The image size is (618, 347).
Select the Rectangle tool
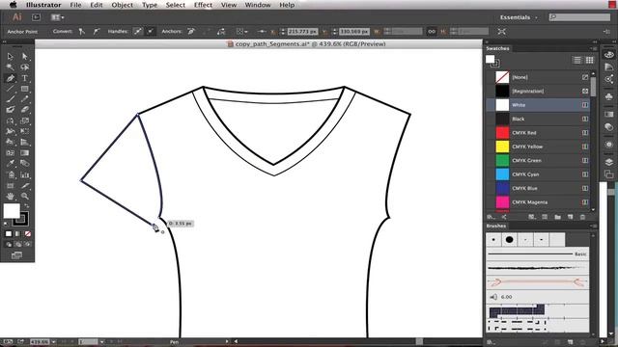(x=25, y=89)
